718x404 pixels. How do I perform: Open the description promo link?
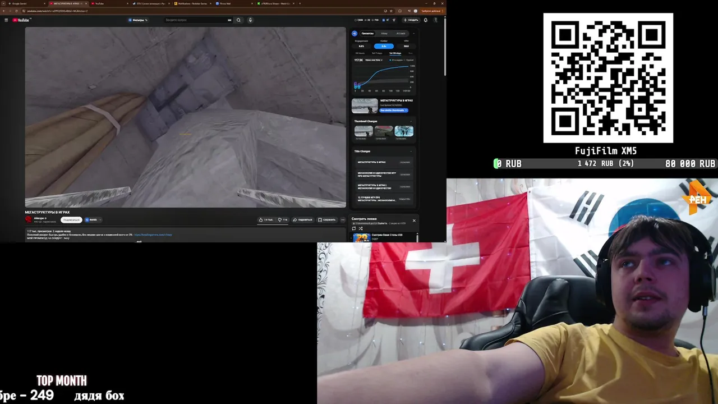coord(153,235)
